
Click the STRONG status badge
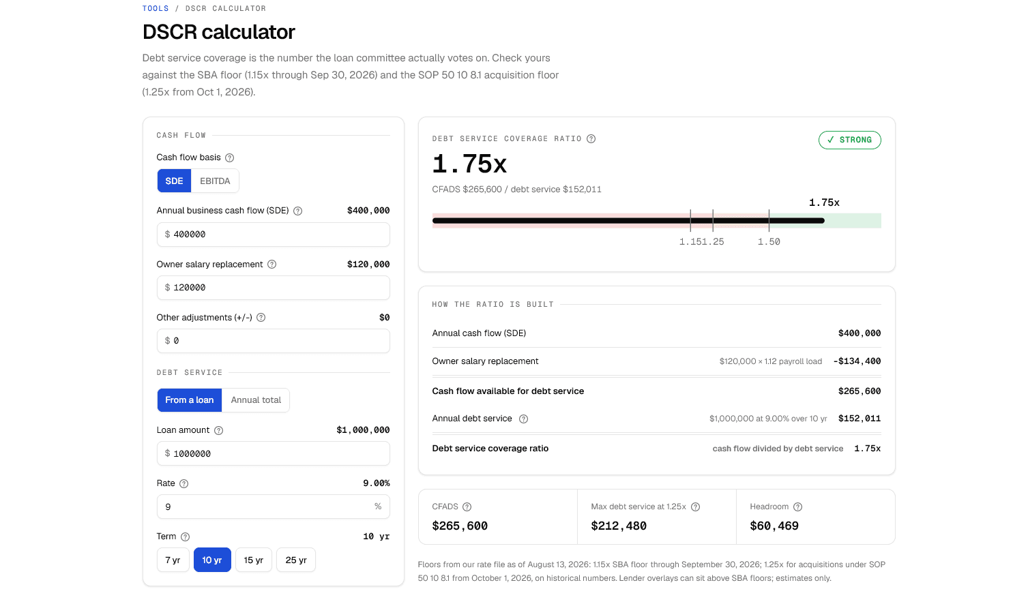pos(850,140)
